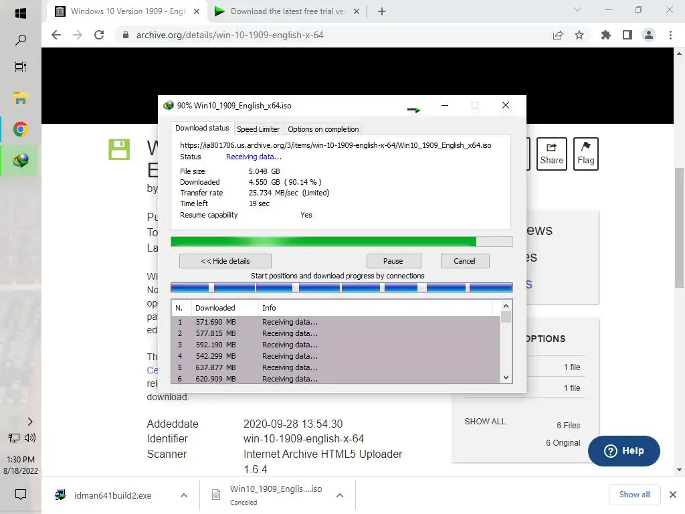The image size is (685, 514).
Task: Switch to Windows 10 Version 1909 tab
Action: tap(128, 11)
